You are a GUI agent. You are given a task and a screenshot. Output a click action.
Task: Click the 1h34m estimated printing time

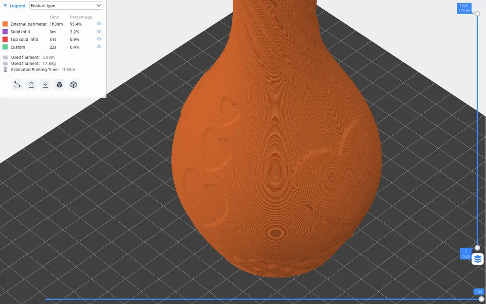pos(69,70)
